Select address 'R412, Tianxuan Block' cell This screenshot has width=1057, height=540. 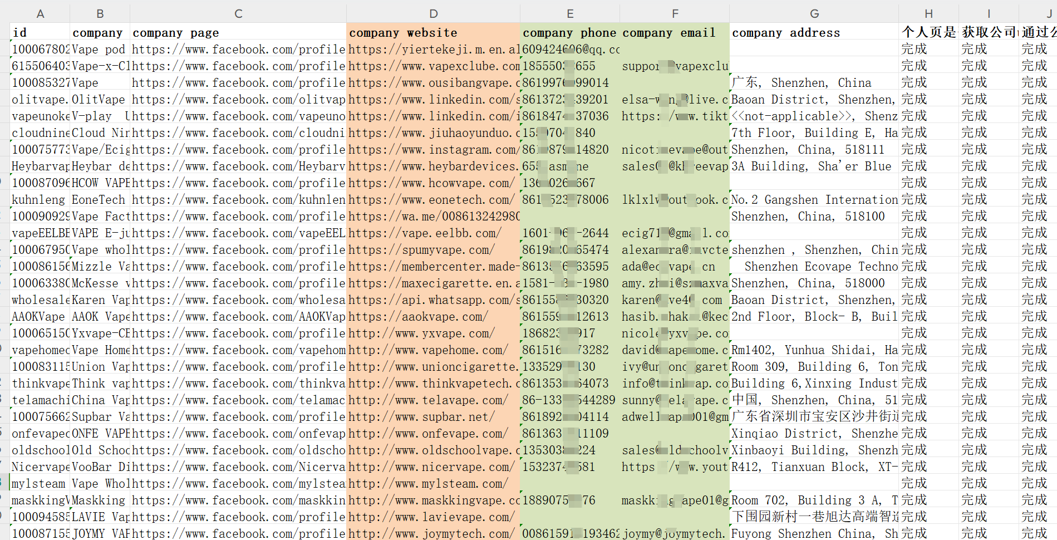click(x=814, y=467)
